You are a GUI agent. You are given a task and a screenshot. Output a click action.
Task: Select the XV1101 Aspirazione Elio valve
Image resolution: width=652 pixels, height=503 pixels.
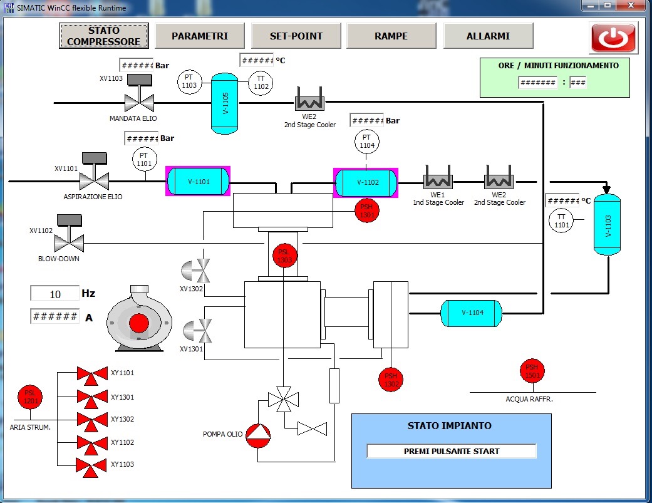95,171
